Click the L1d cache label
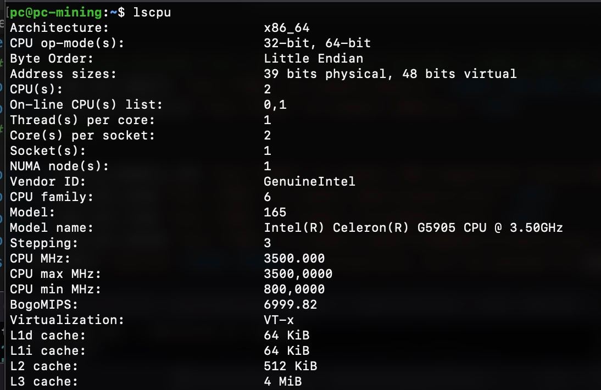 pyautogui.click(x=48, y=335)
